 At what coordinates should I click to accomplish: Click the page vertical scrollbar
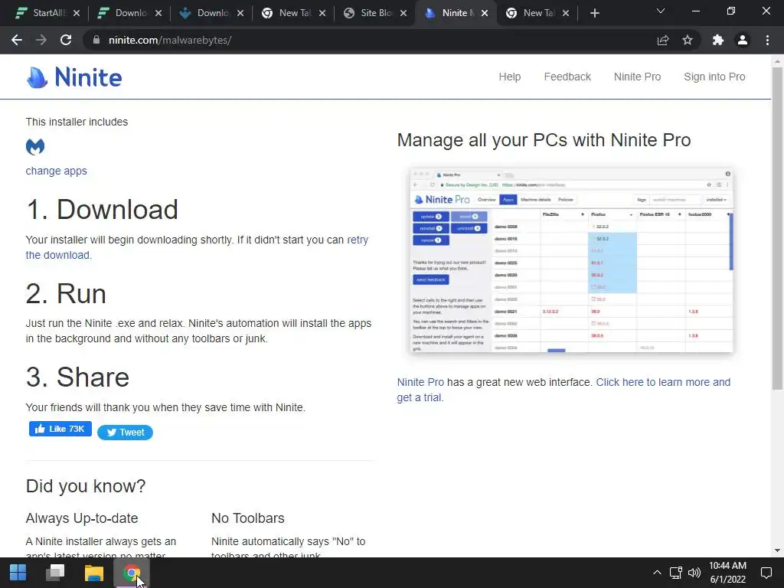[x=777, y=227]
